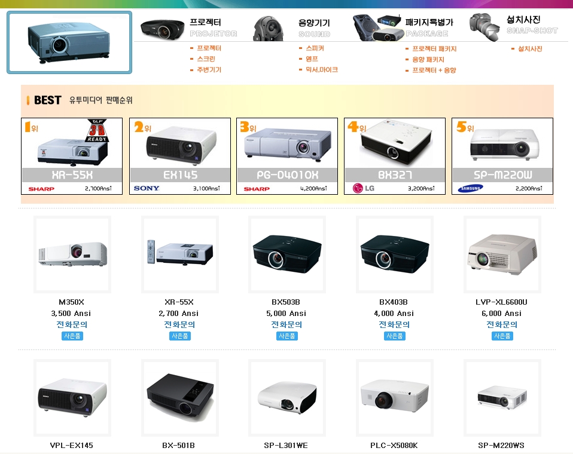The width and height of the screenshot is (573, 454).
Task: Click the speaker icon beside 음향기기 heading
Action: tap(268, 29)
